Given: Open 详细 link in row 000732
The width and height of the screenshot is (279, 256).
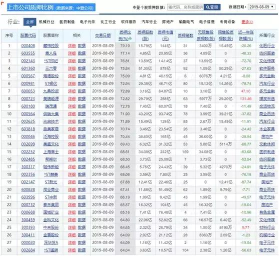Looking at the screenshot, I should (71, 205).
